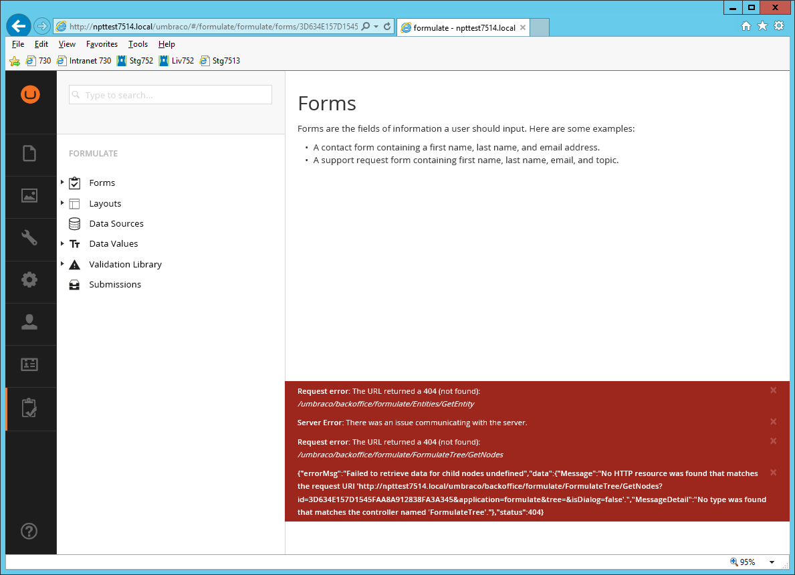Open the zoom level dropdown arrow

pyautogui.click(x=772, y=562)
